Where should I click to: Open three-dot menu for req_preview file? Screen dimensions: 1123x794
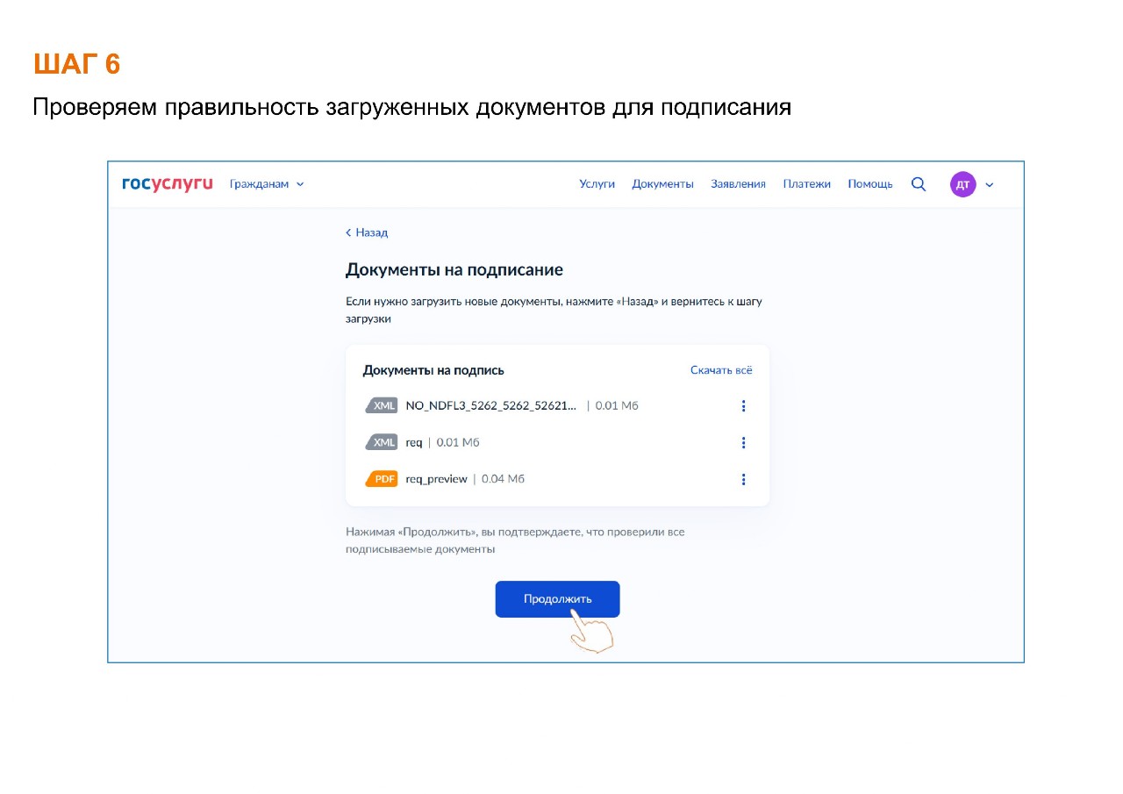click(x=743, y=479)
